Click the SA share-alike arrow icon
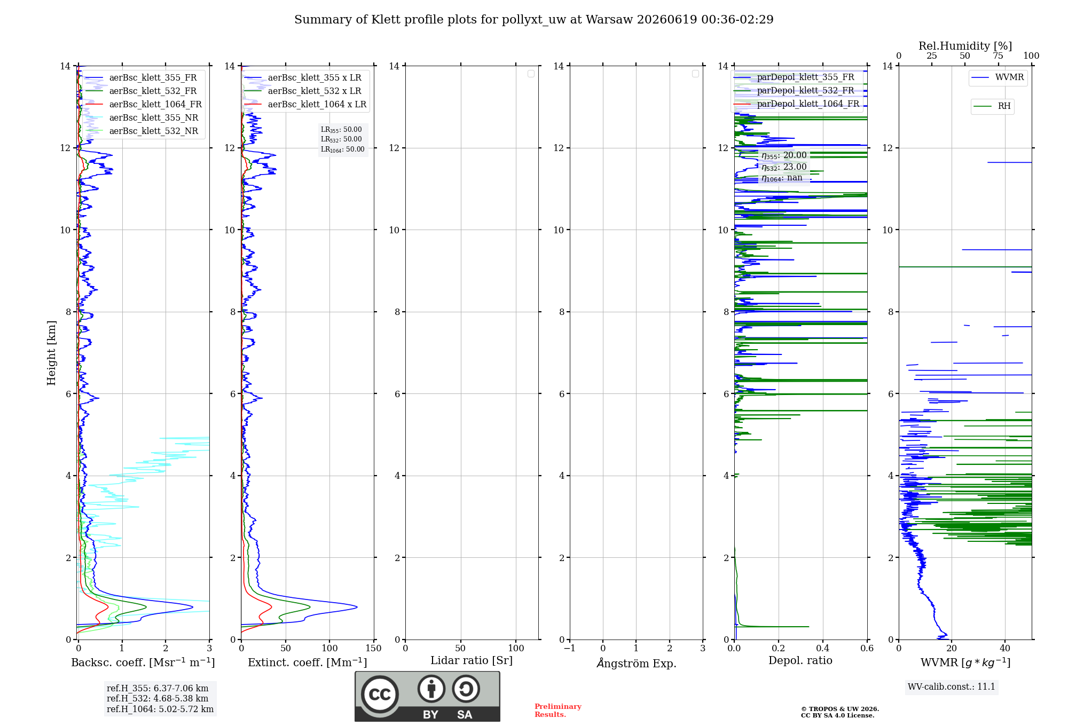Image resolution: width=1068 pixels, height=726 pixels. (466, 689)
